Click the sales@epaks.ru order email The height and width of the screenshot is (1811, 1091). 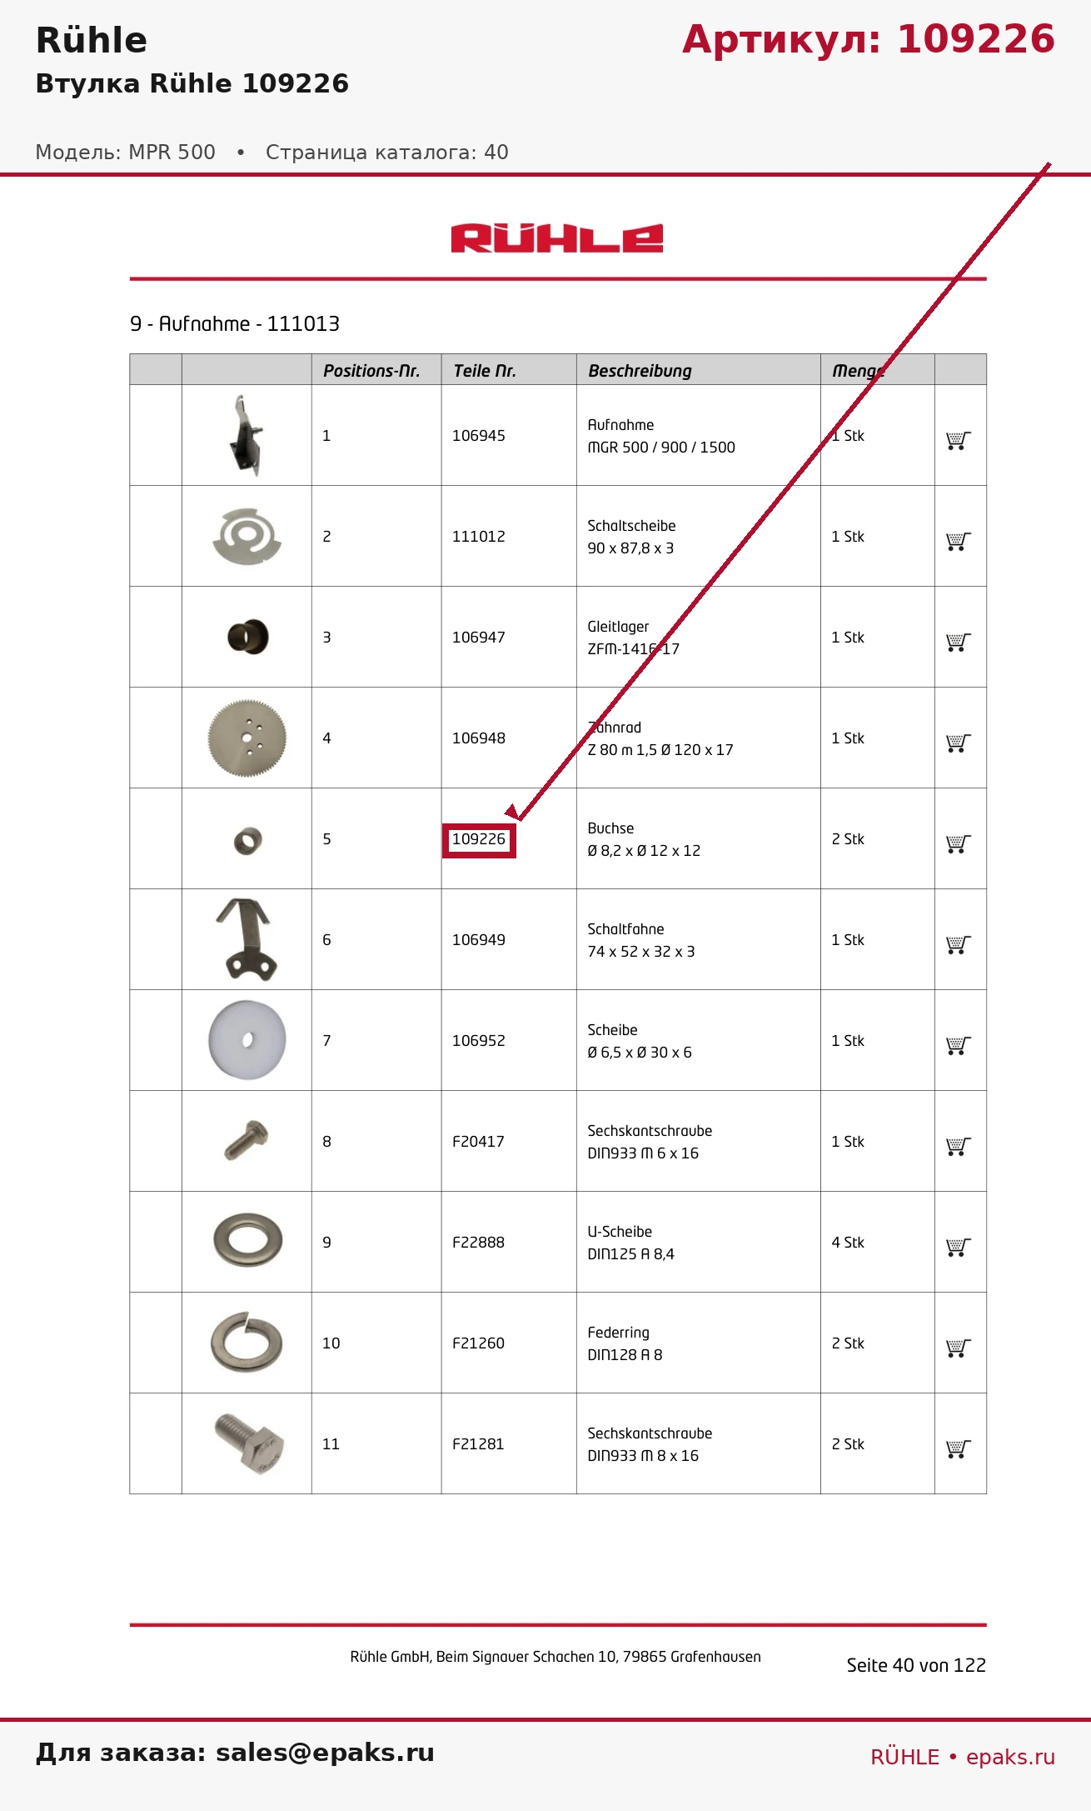tap(325, 1752)
